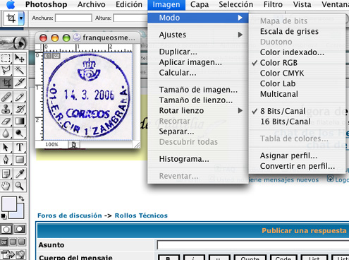The image size is (349, 260).
Task: Open the Filtro menu
Action: (273, 4)
